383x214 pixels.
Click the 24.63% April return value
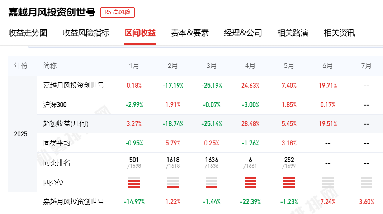[250, 86]
